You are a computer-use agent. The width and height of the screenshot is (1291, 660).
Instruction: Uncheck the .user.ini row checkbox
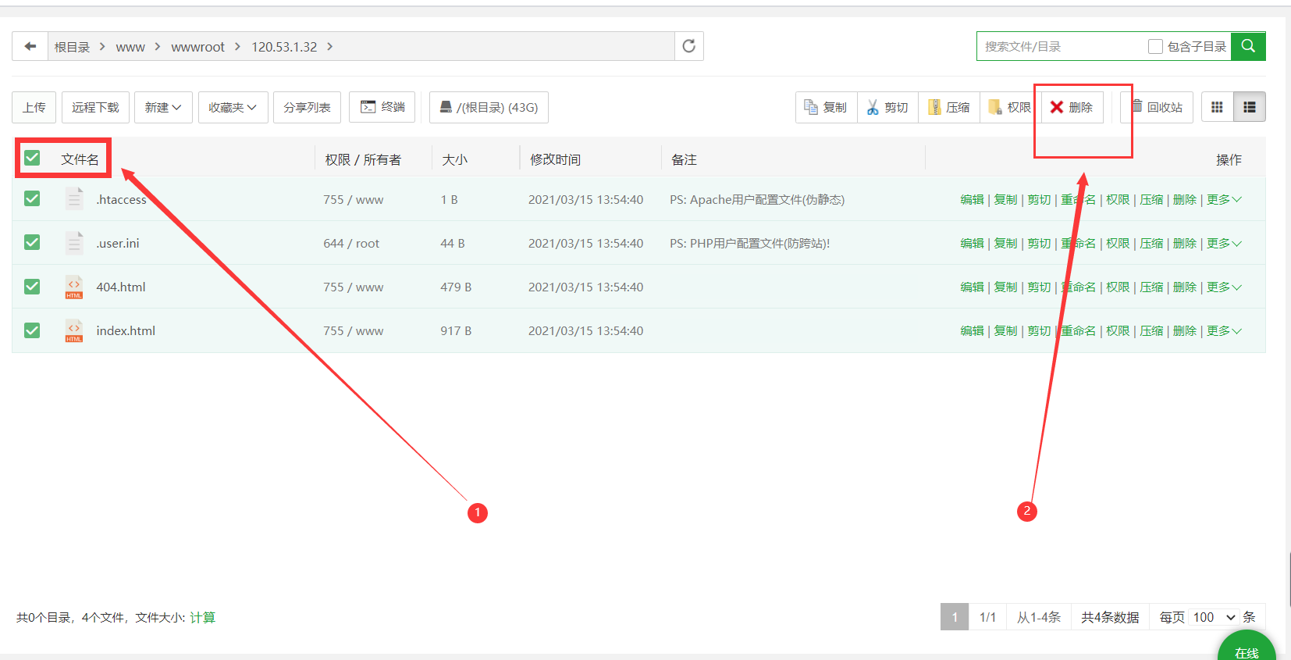tap(32, 242)
